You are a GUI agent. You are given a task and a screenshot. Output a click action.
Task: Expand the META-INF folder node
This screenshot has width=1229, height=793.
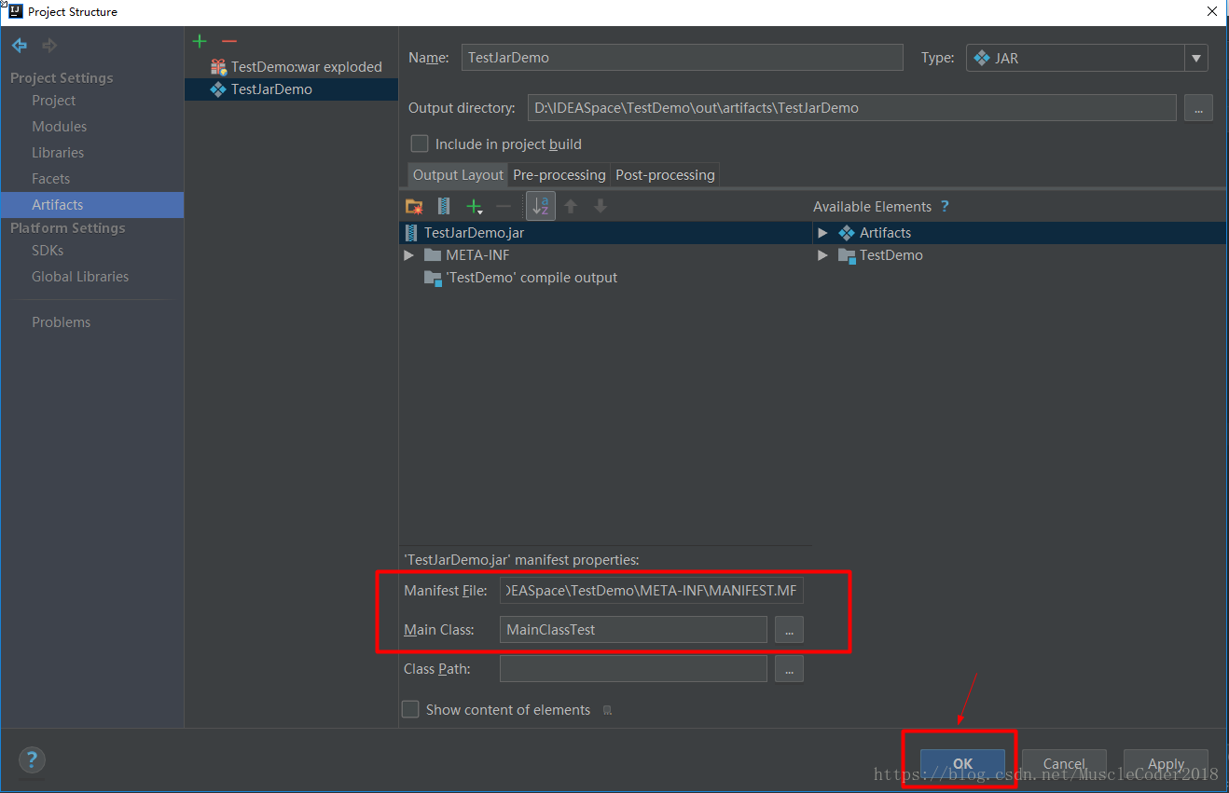tap(409, 255)
